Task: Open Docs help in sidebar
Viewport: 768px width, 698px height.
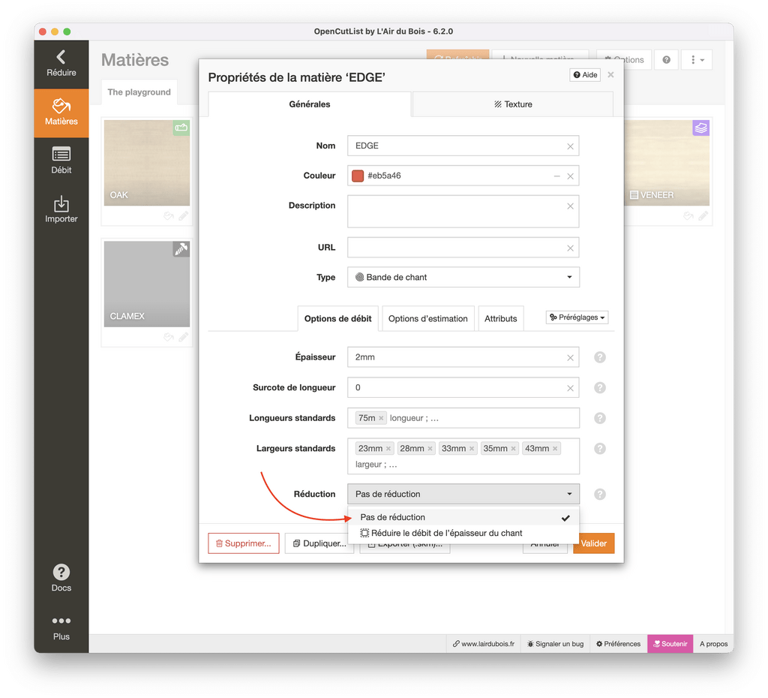Action: (61, 579)
